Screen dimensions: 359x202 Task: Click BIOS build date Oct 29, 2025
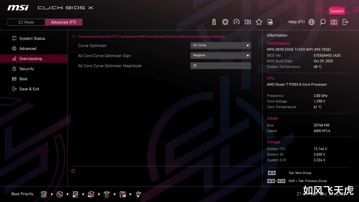point(323,61)
